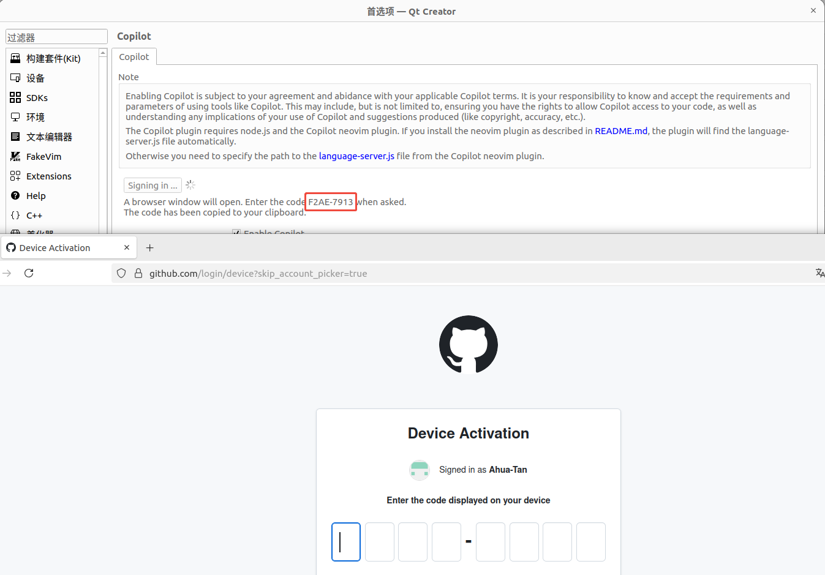This screenshot has height=575, width=825.
Task: Select the FakeVim icon
Action: (15, 156)
